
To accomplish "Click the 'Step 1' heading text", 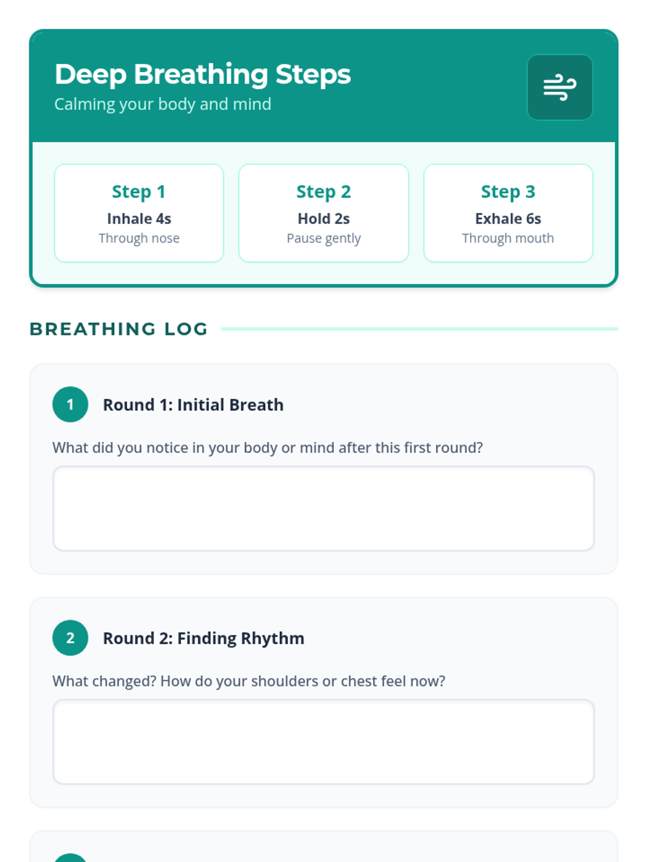I will point(139,192).
